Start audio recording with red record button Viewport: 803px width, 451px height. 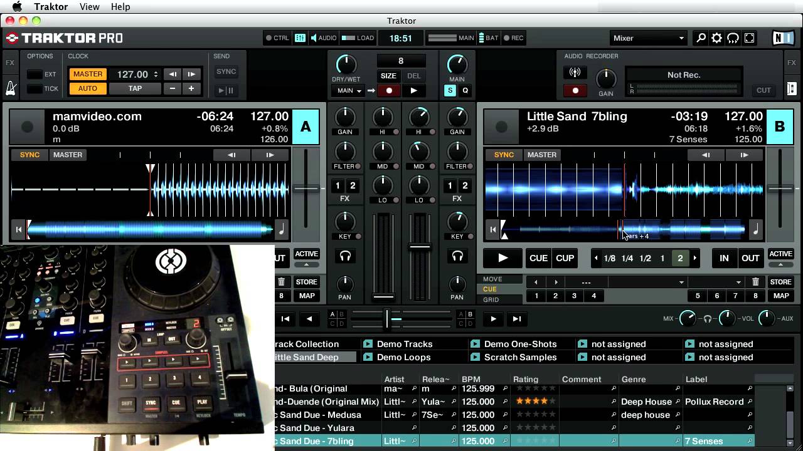click(x=575, y=91)
